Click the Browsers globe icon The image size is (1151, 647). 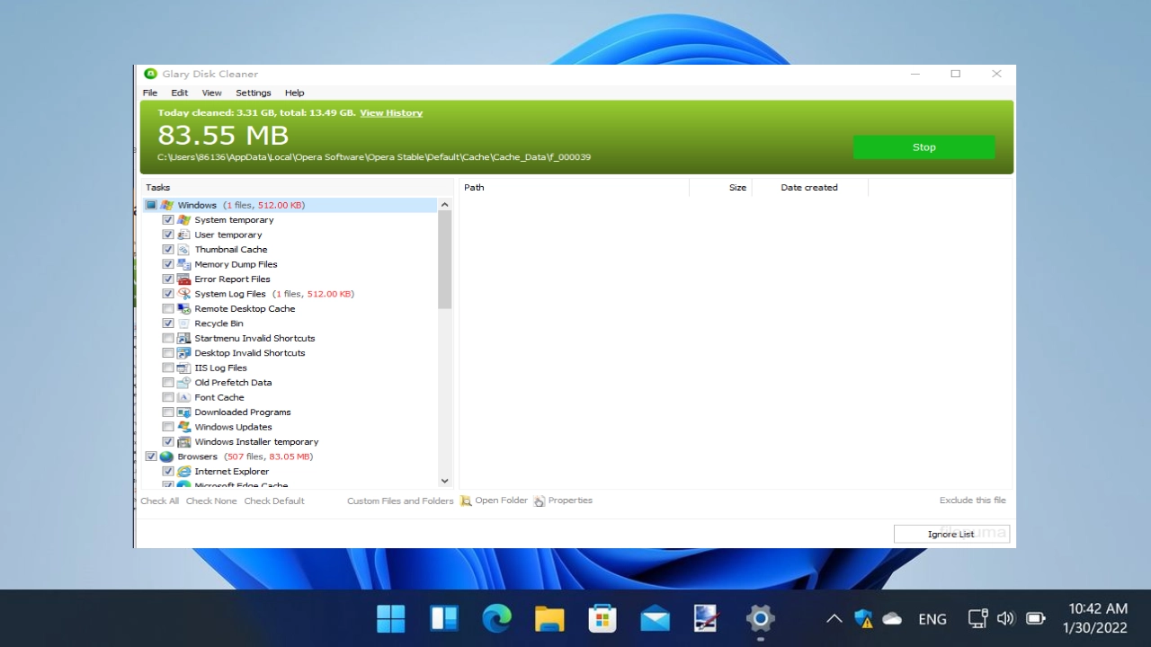point(167,456)
